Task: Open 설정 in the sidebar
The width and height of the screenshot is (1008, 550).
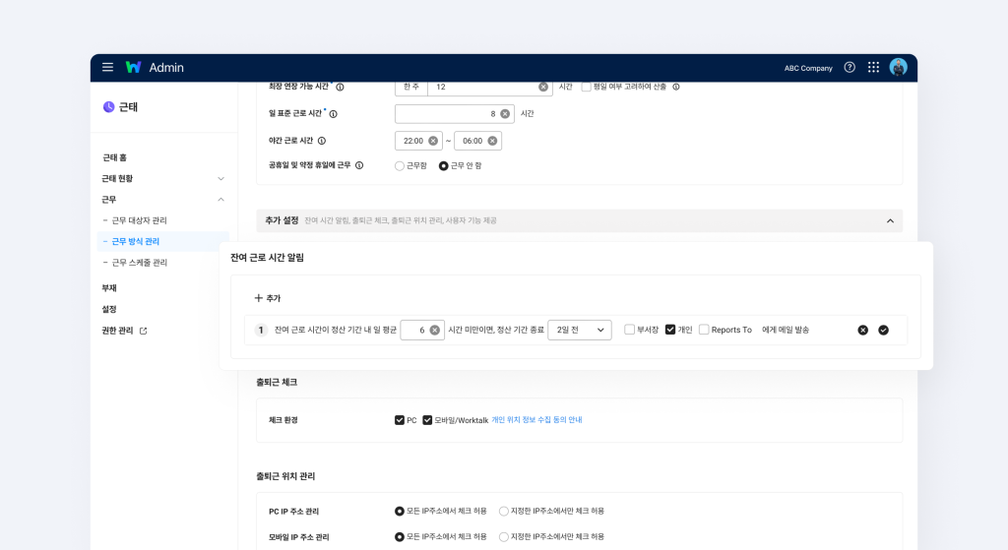Action: pos(109,309)
